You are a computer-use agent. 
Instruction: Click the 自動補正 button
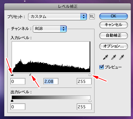tap(113, 35)
